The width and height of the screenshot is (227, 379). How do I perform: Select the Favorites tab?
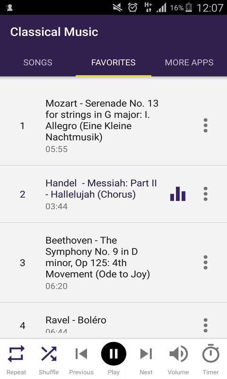pyautogui.click(x=113, y=63)
